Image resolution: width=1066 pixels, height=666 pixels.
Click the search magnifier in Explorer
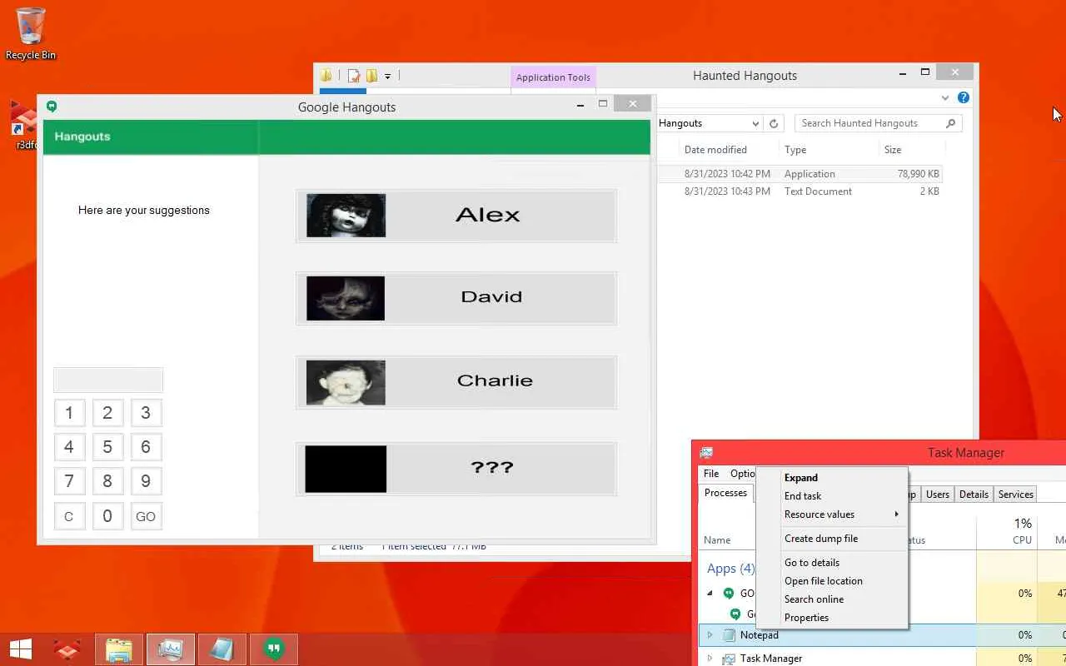pos(950,123)
